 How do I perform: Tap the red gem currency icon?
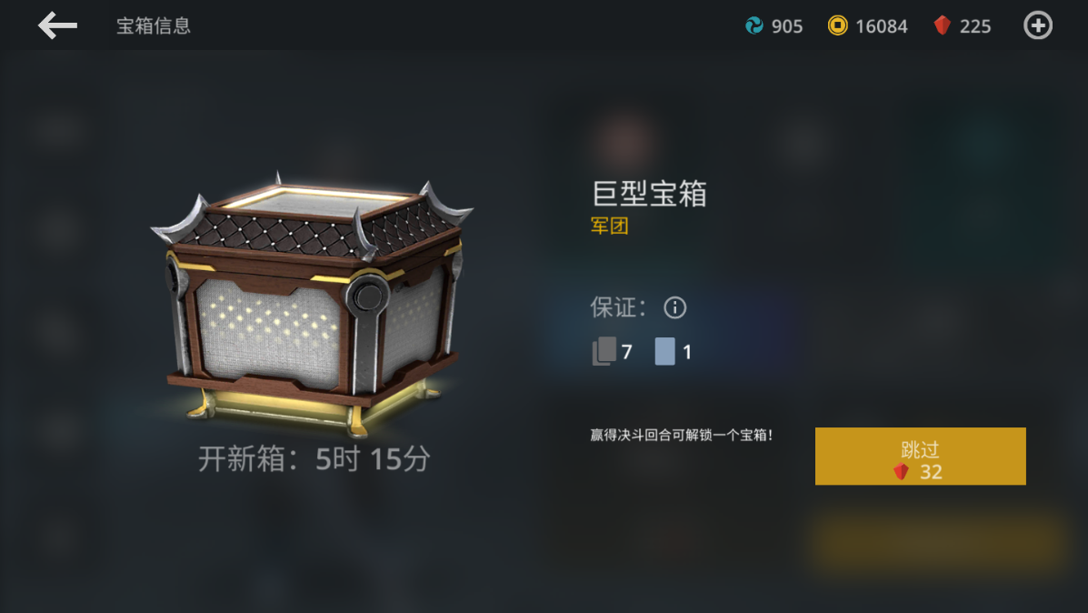(x=942, y=25)
